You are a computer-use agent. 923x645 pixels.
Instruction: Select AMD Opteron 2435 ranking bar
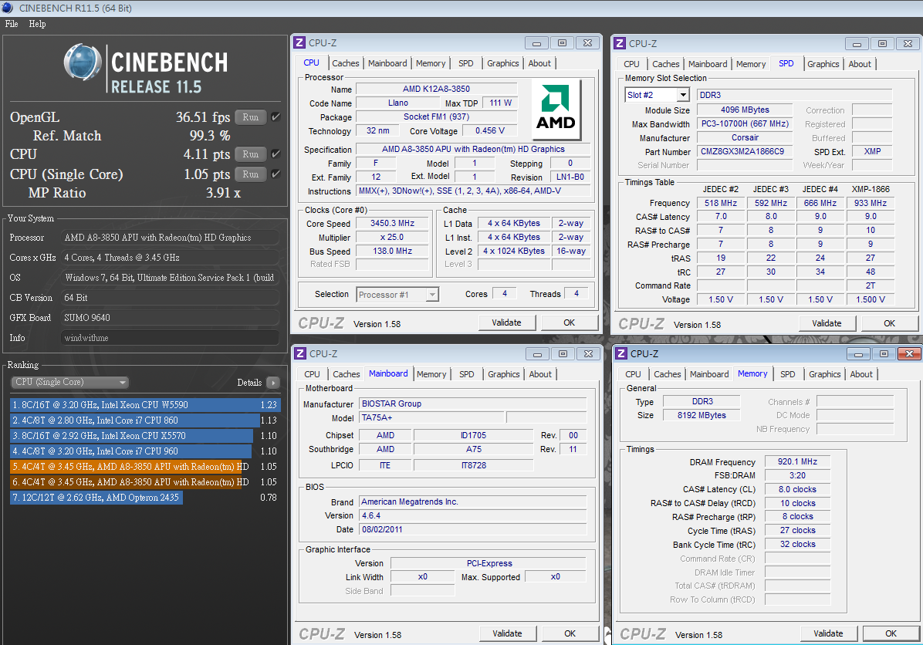(x=96, y=498)
